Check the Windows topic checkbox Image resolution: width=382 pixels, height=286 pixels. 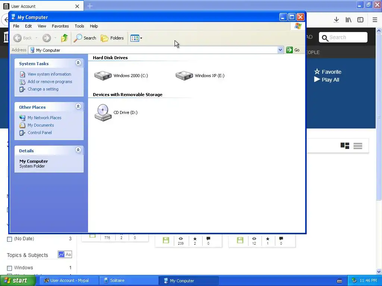coord(9,268)
